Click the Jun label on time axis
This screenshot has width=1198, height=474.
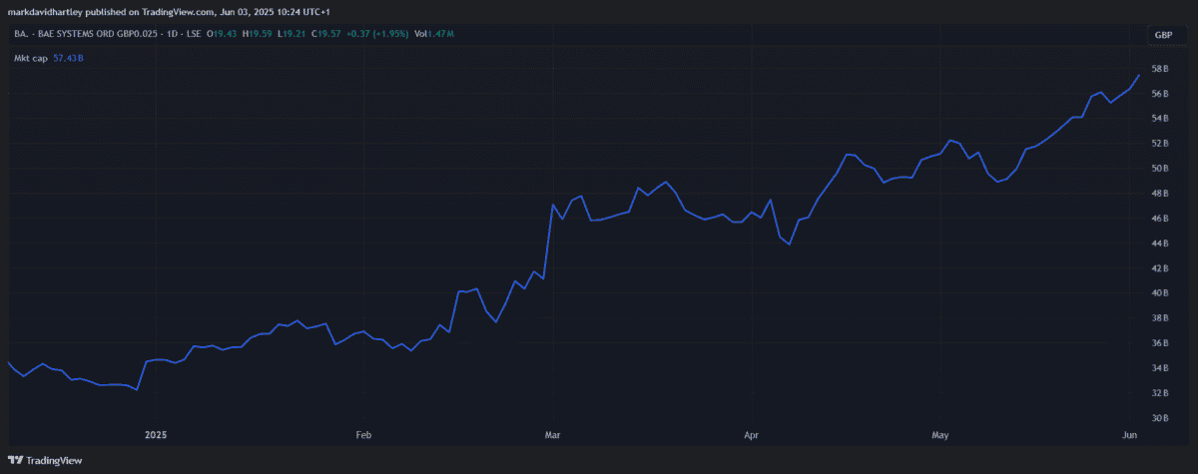1130,435
